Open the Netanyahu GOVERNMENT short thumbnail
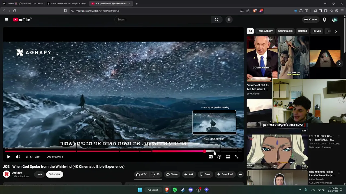346x194 pixels. (262, 58)
